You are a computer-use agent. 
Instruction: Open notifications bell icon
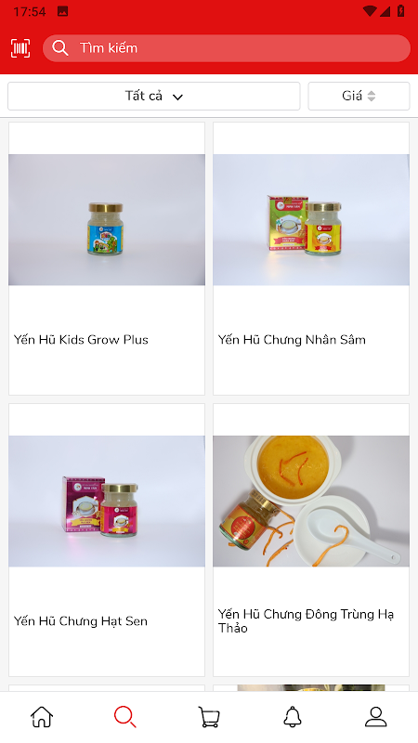[293, 716]
